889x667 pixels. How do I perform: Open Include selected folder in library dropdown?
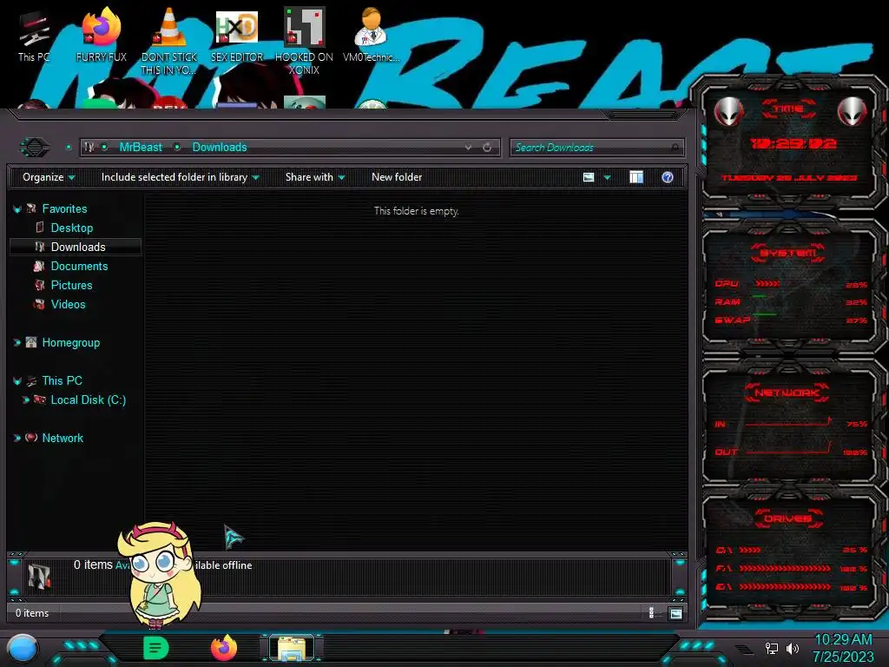180,177
